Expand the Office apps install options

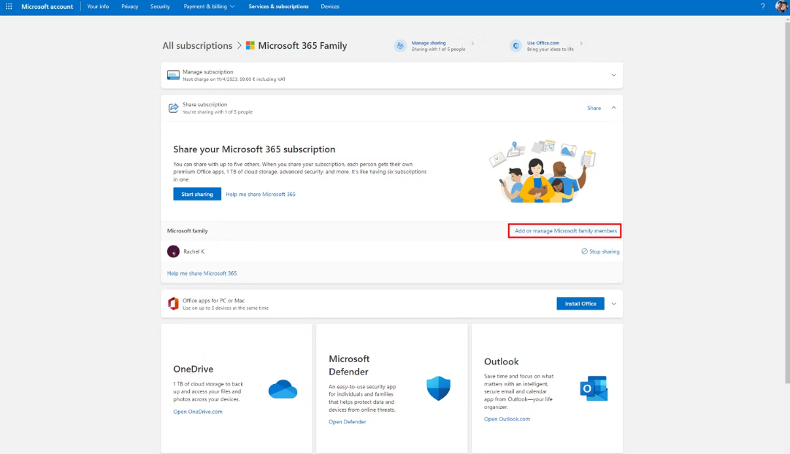(613, 304)
